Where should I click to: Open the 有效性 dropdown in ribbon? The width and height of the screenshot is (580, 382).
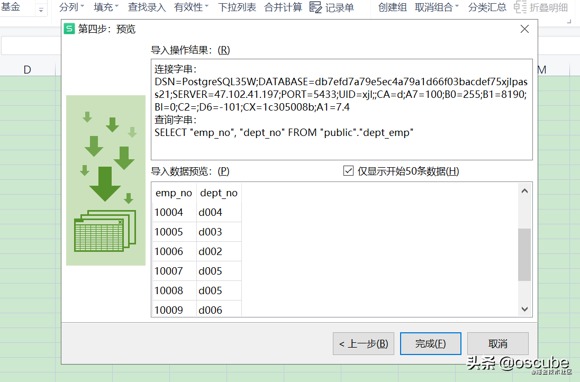point(191,7)
